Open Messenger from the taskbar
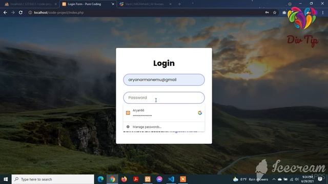328x184 pixels. [x=159, y=179]
